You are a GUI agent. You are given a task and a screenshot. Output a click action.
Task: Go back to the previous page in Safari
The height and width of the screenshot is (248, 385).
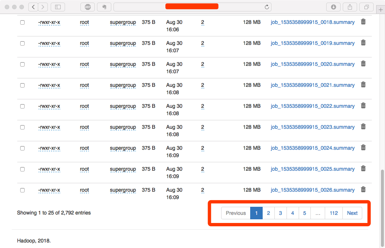(33, 7)
